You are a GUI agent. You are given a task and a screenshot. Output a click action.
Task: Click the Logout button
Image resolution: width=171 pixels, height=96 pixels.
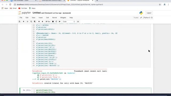click(149, 13)
